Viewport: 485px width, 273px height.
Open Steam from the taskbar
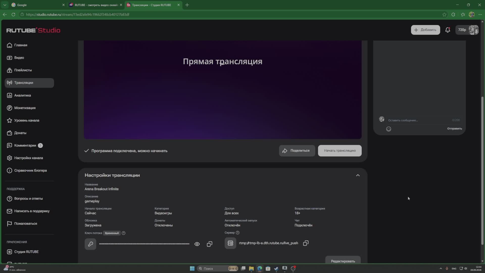pos(276,268)
